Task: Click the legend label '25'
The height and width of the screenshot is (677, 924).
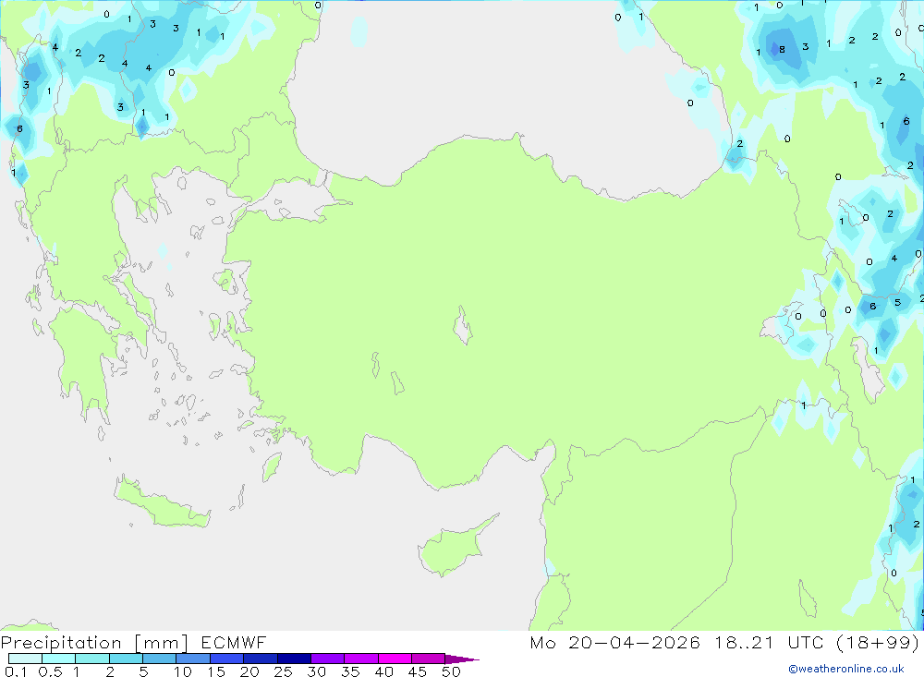Action: (283, 671)
